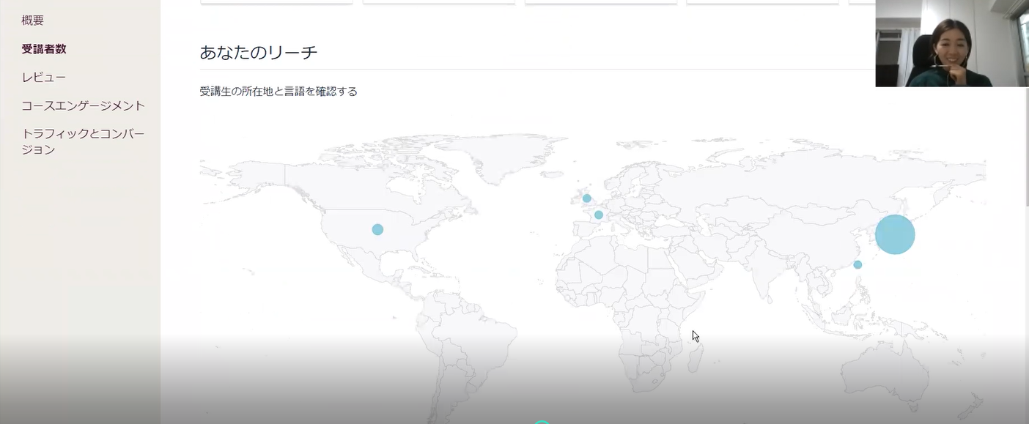Click the United Kingdom bubble on map
Screen dimensions: 1029x424
coord(586,198)
